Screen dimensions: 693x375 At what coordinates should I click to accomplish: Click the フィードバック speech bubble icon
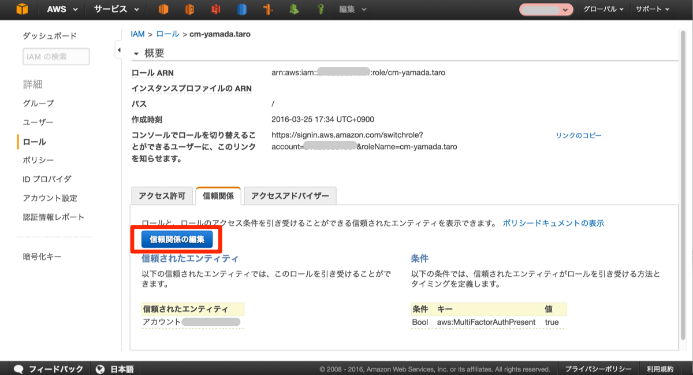[x=18, y=369]
